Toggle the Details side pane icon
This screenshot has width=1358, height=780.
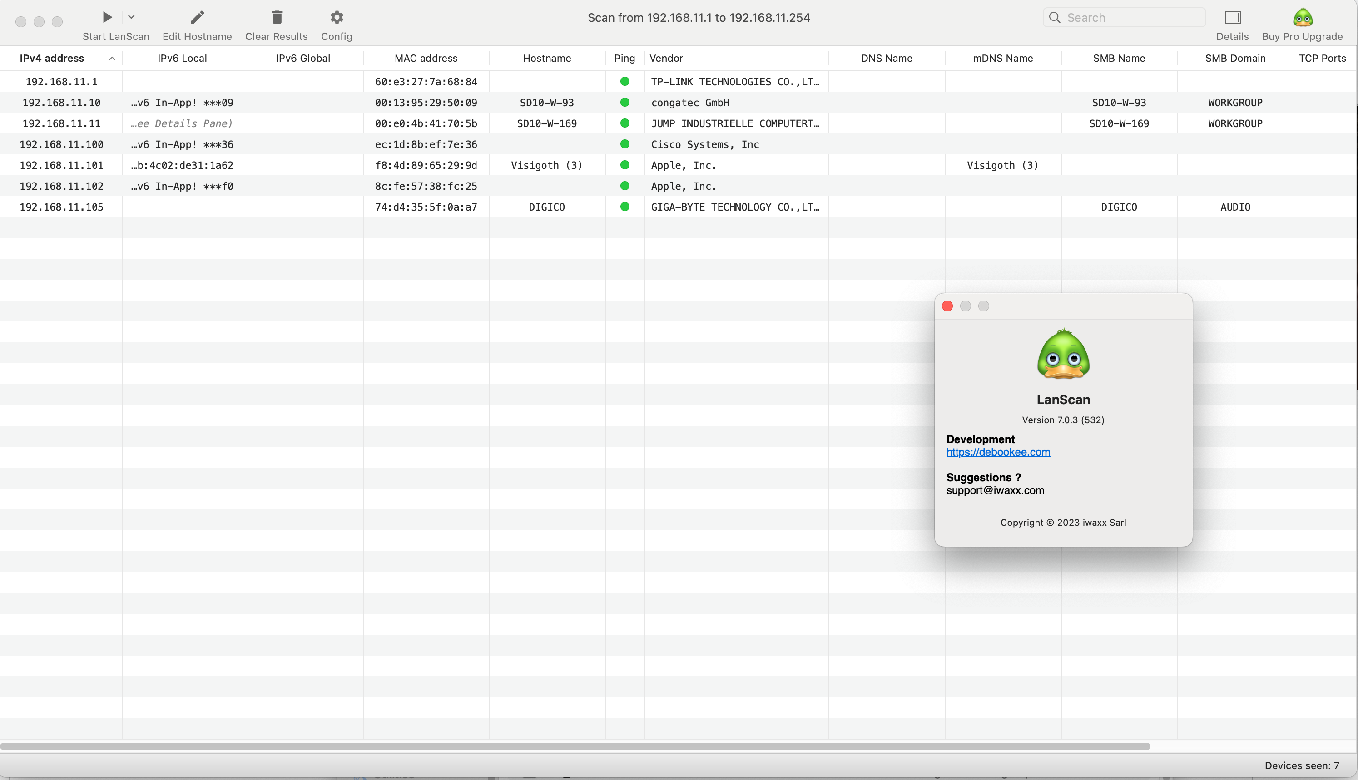point(1233,17)
